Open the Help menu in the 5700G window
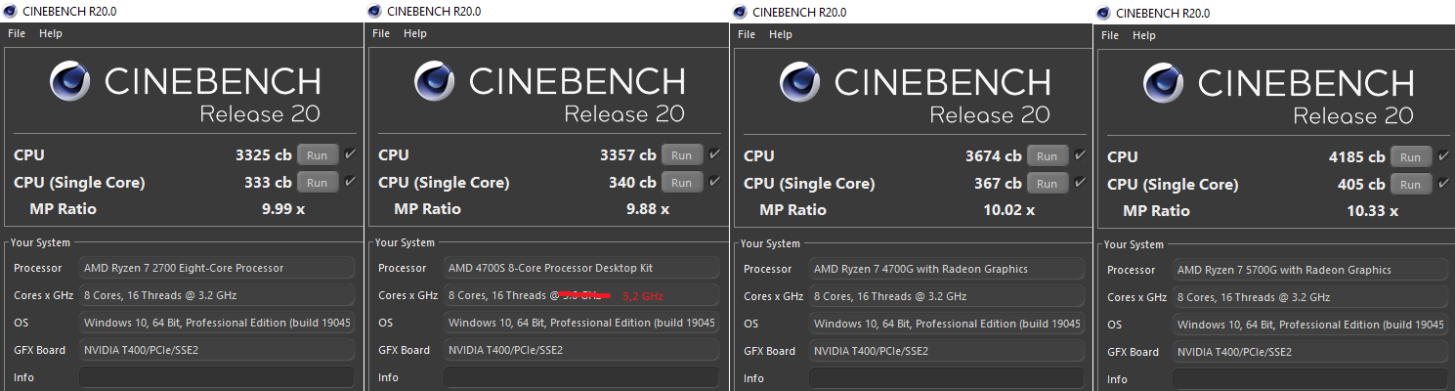1455x391 pixels. coord(1143,35)
